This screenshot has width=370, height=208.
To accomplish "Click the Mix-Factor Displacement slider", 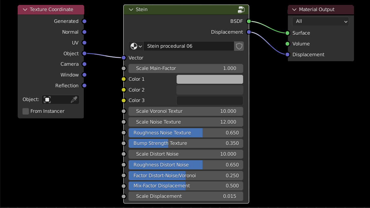I will pyautogui.click(x=185, y=186).
